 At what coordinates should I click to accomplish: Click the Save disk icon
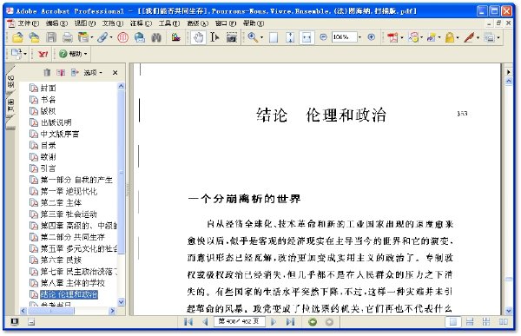[51, 37]
